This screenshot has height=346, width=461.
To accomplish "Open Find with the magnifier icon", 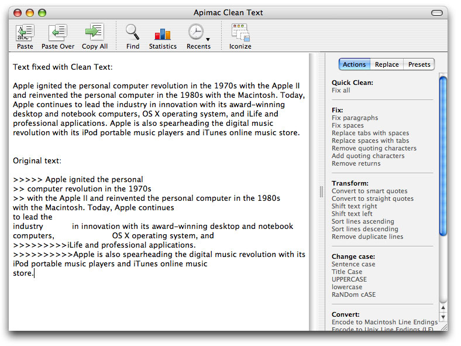I will pyautogui.click(x=133, y=32).
